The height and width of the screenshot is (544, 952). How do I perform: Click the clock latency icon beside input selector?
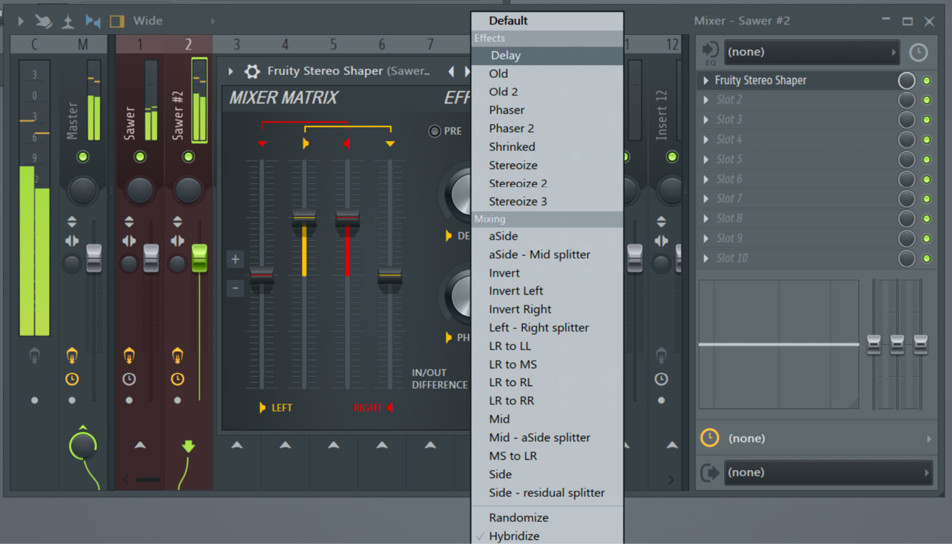(x=918, y=52)
